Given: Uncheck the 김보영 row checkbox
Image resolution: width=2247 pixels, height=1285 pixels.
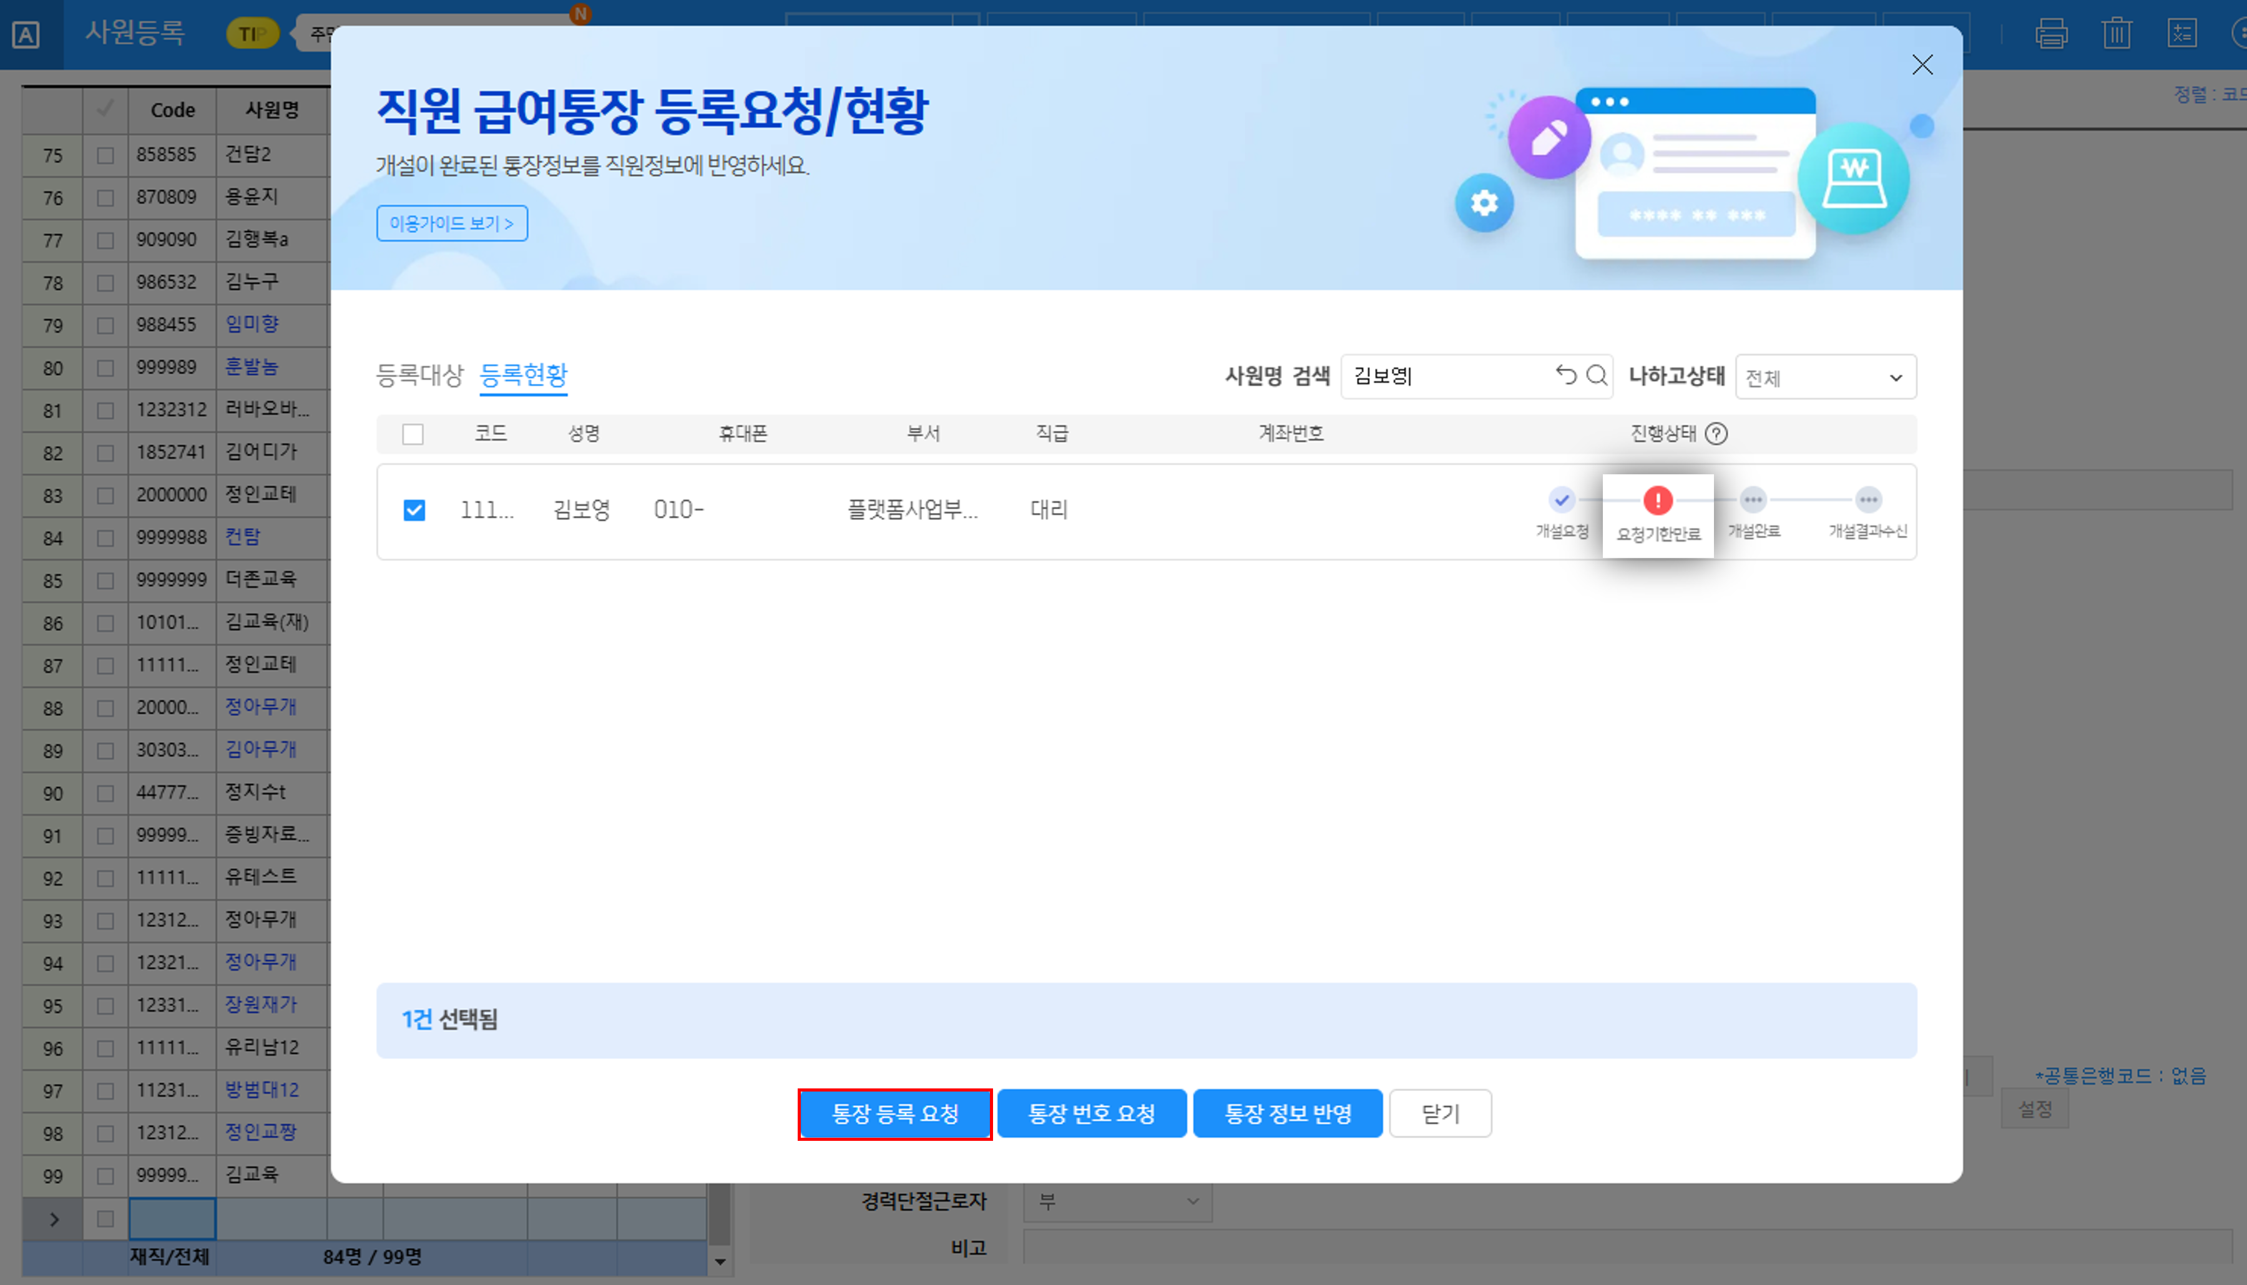Looking at the screenshot, I should coord(414,510).
